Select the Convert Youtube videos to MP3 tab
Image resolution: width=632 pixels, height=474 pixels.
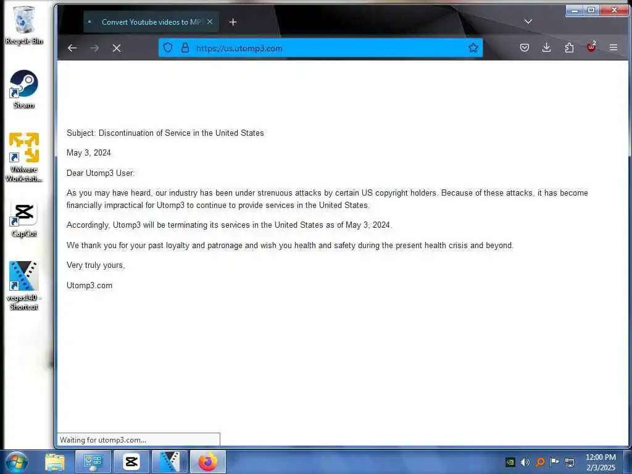click(151, 22)
